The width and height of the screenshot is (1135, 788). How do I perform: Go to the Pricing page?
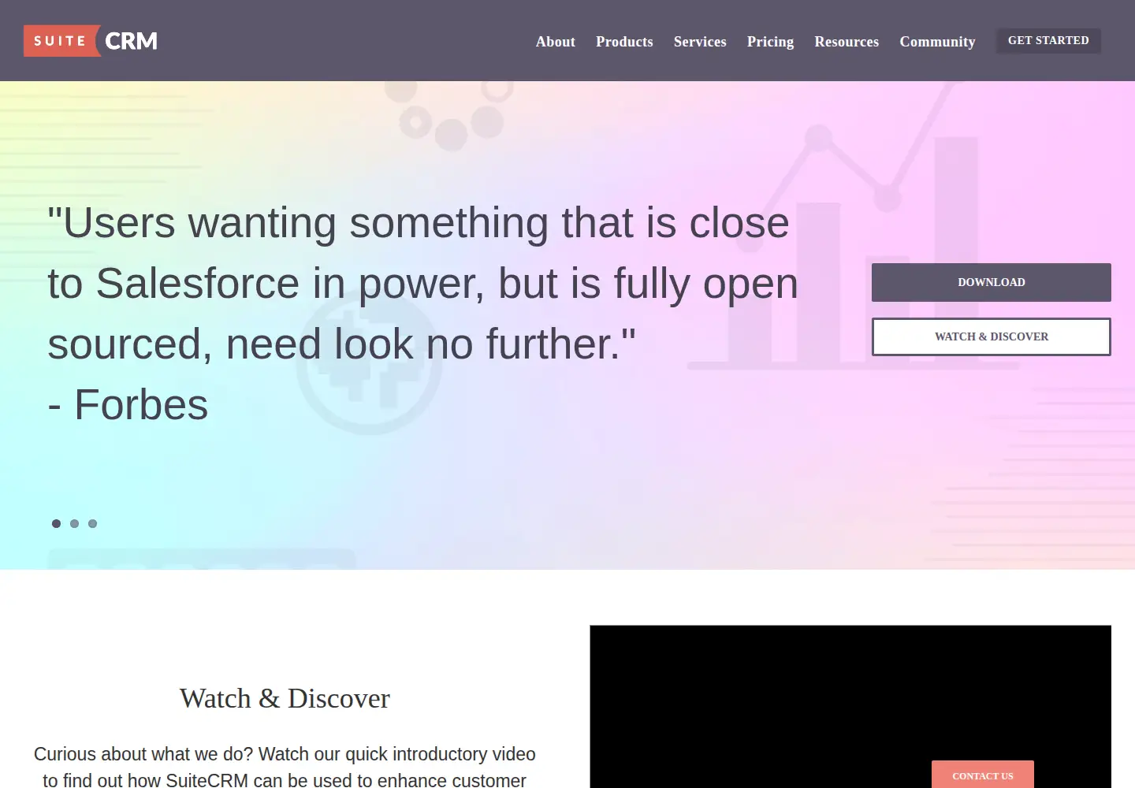pyautogui.click(x=770, y=42)
